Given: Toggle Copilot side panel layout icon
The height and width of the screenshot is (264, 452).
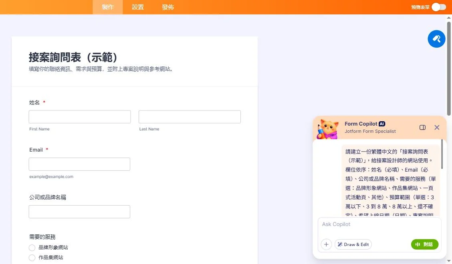Looking at the screenshot, I should tap(422, 128).
